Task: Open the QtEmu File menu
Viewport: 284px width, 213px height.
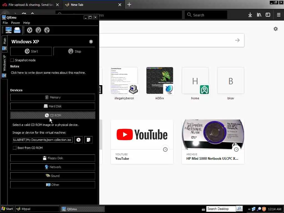Action: pyautogui.click(x=5, y=23)
